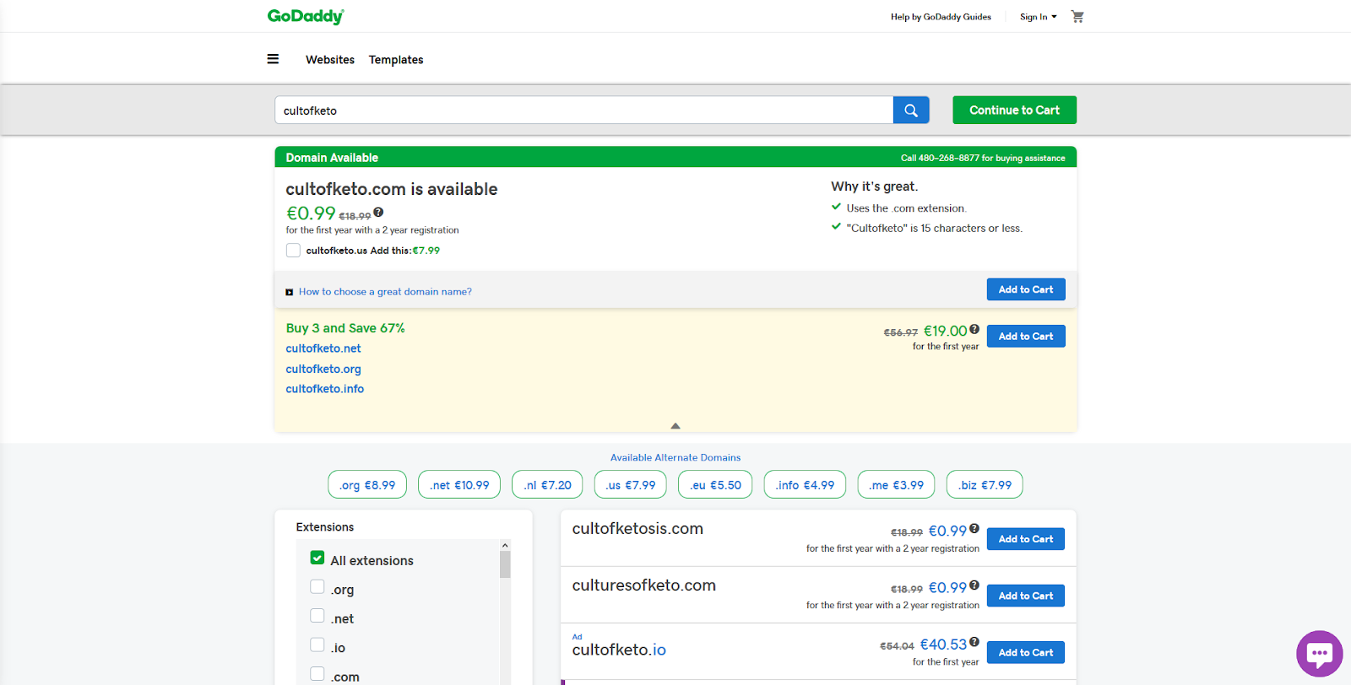The width and height of the screenshot is (1351, 685).
Task: Click the Available Alternate Domains label
Action: tap(675, 458)
